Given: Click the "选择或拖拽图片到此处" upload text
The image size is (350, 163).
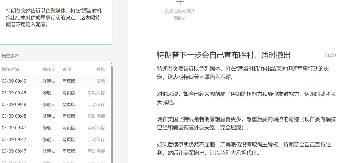Looking at the screenshot, I should pos(180,15).
